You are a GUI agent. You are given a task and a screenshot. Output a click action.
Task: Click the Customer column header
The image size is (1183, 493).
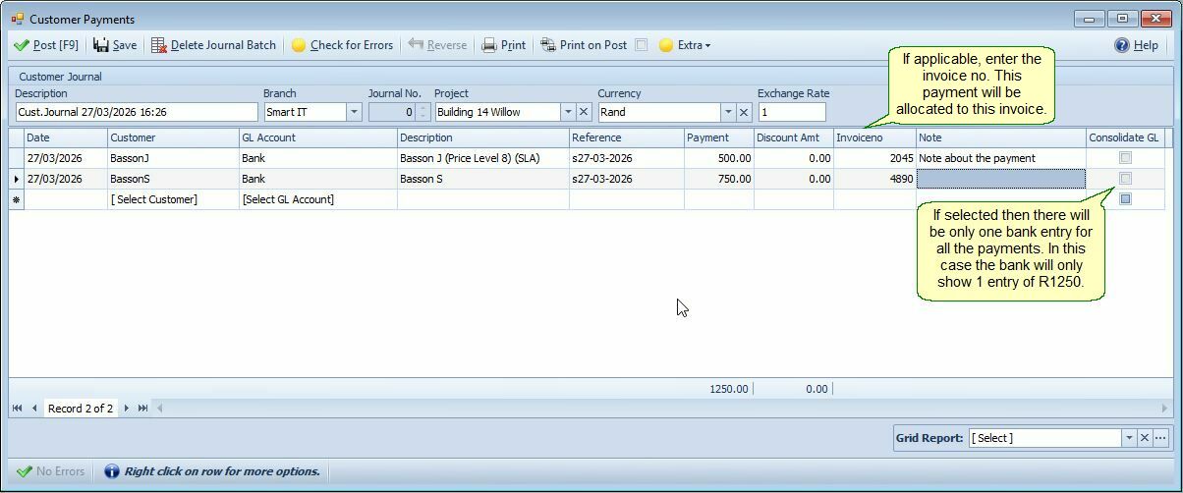(173, 137)
